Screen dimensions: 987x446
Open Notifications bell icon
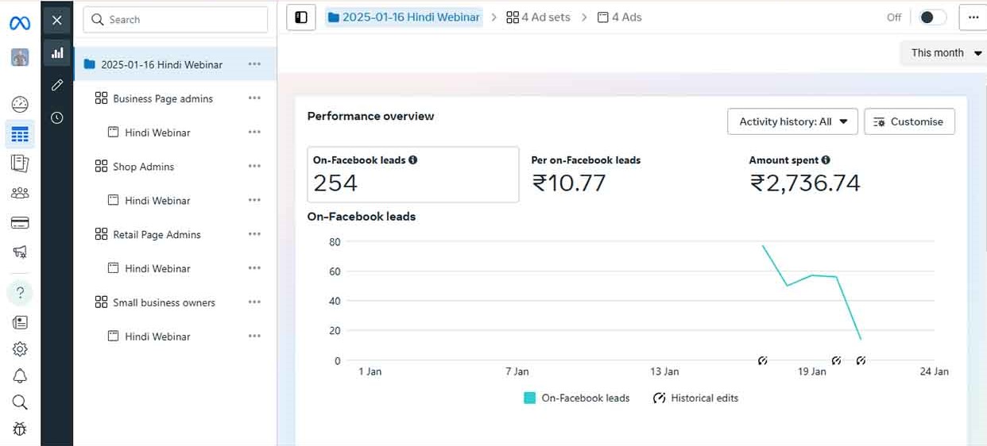click(20, 376)
